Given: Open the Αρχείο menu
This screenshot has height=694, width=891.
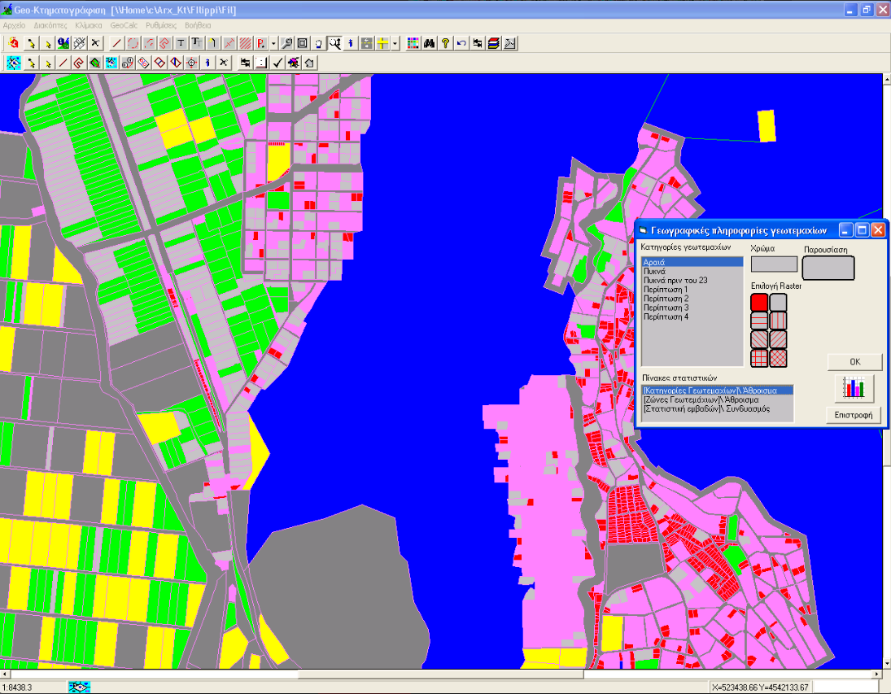Looking at the screenshot, I should coord(15,25).
